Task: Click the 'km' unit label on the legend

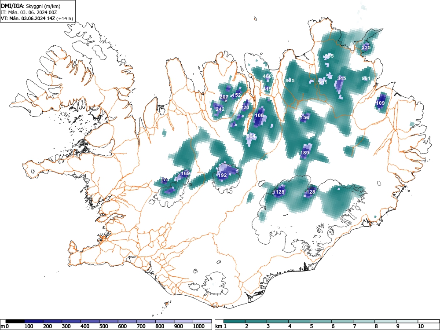Action: 219,326
